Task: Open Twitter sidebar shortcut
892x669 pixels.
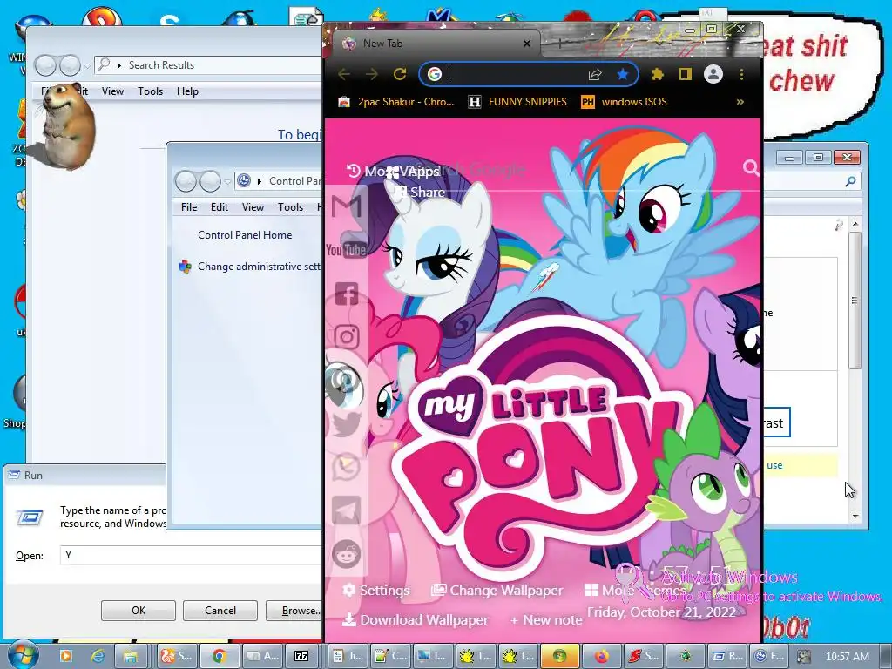Action: tap(347, 424)
